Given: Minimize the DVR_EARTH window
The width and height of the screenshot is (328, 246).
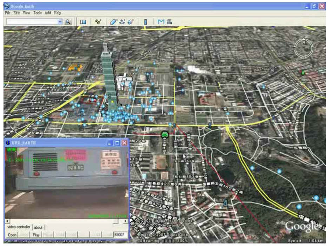Looking at the screenshot, I should 110,143.
